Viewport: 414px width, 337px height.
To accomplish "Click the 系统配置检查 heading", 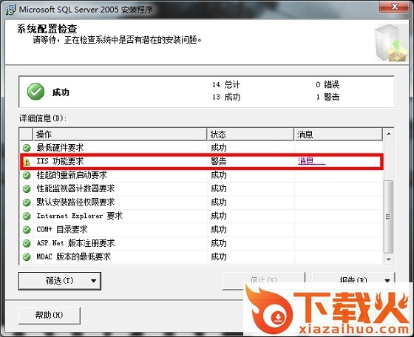I will point(47,29).
